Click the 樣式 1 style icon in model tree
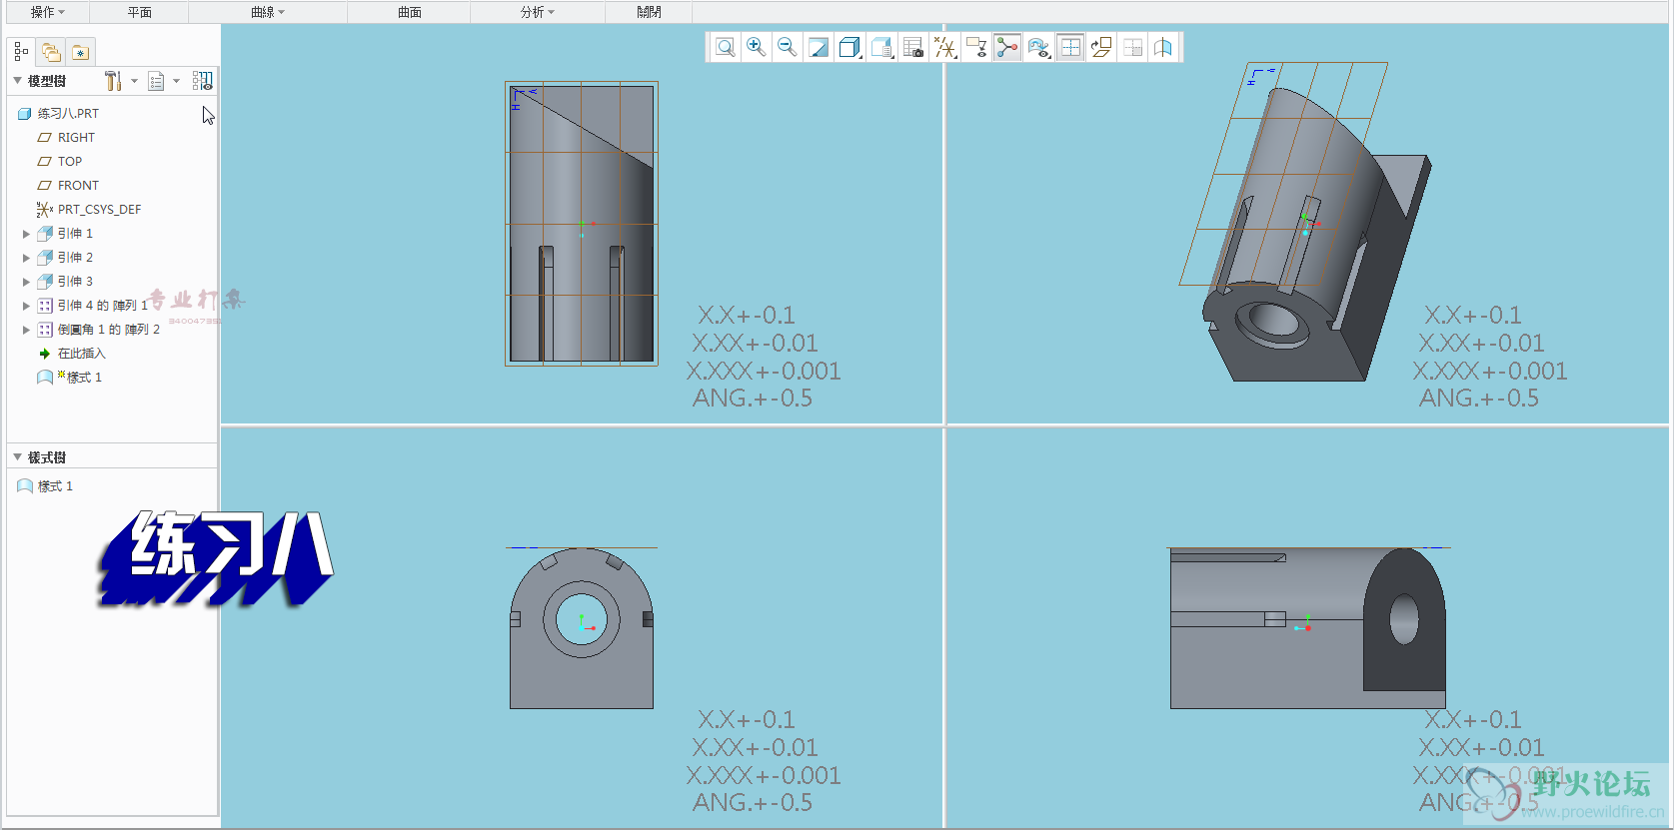 [45, 378]
